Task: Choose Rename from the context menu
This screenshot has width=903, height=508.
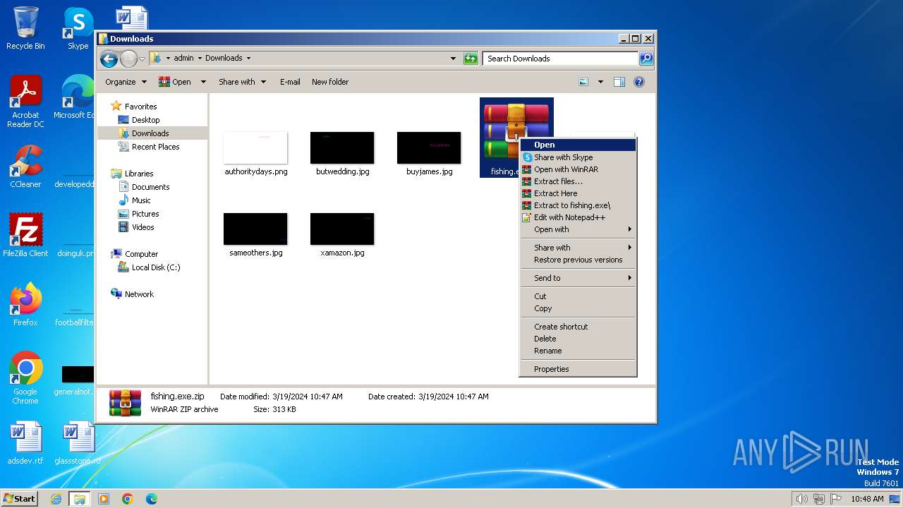Action: tap(578, 351)
